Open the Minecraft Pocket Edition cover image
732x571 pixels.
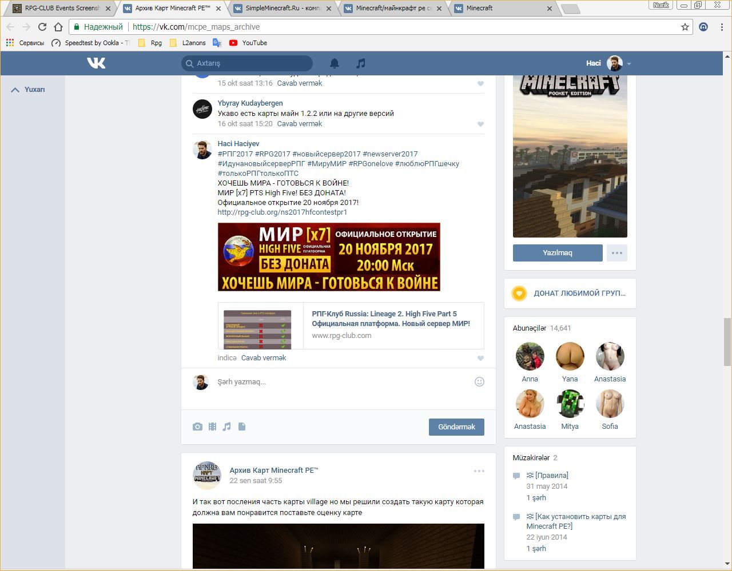pyautogui.click(x=570, y=156)
